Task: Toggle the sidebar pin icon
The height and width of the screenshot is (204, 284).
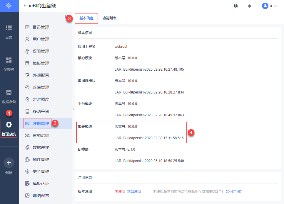Action: click(x=66, y=17)
